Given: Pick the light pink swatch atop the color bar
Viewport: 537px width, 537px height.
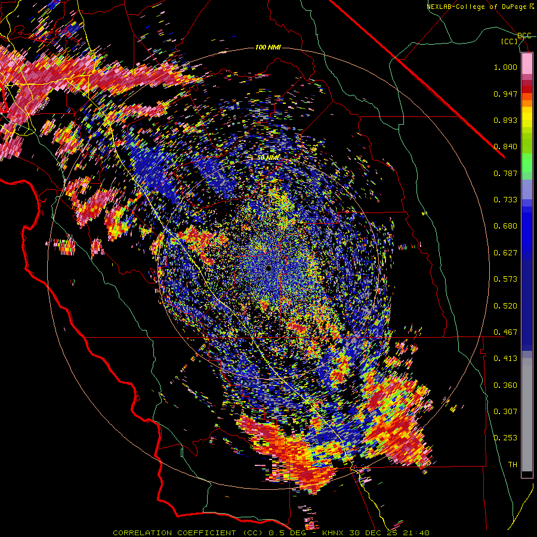Looking at the screenshot, I should (527, 63).
